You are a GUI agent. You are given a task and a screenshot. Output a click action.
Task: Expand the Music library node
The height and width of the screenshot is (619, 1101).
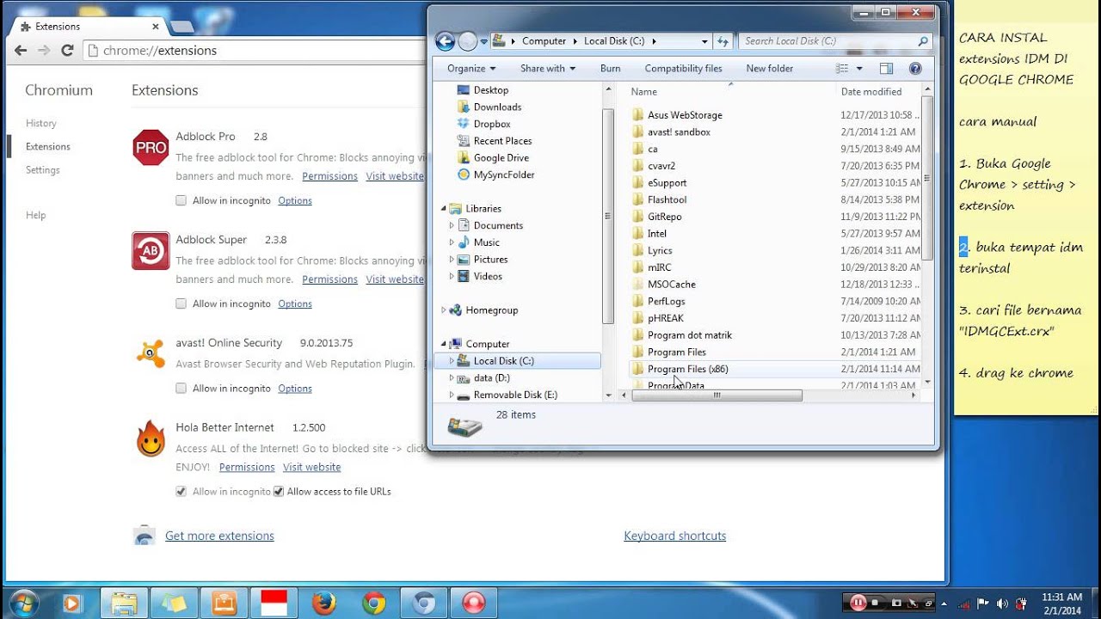[x=452, y=242]
